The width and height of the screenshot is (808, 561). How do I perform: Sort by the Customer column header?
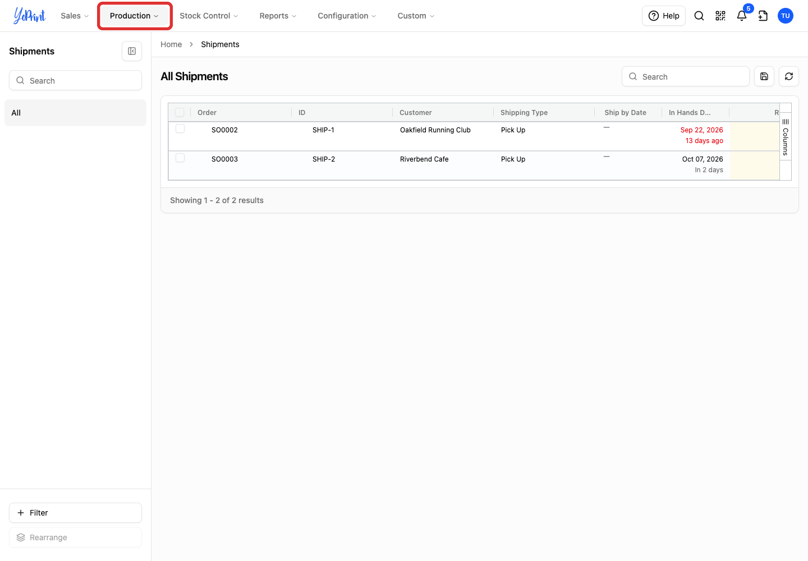point(416,112)
